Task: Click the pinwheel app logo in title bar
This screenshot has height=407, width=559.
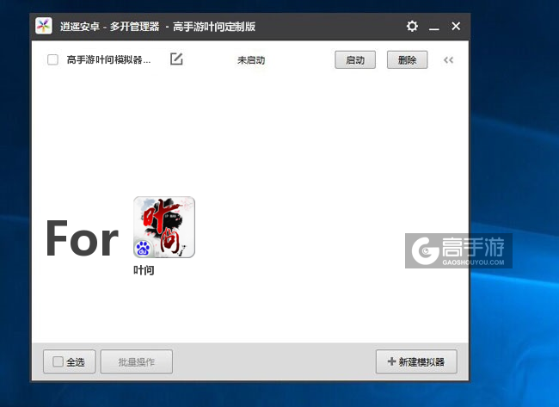Action: click(x=44, y=26)
